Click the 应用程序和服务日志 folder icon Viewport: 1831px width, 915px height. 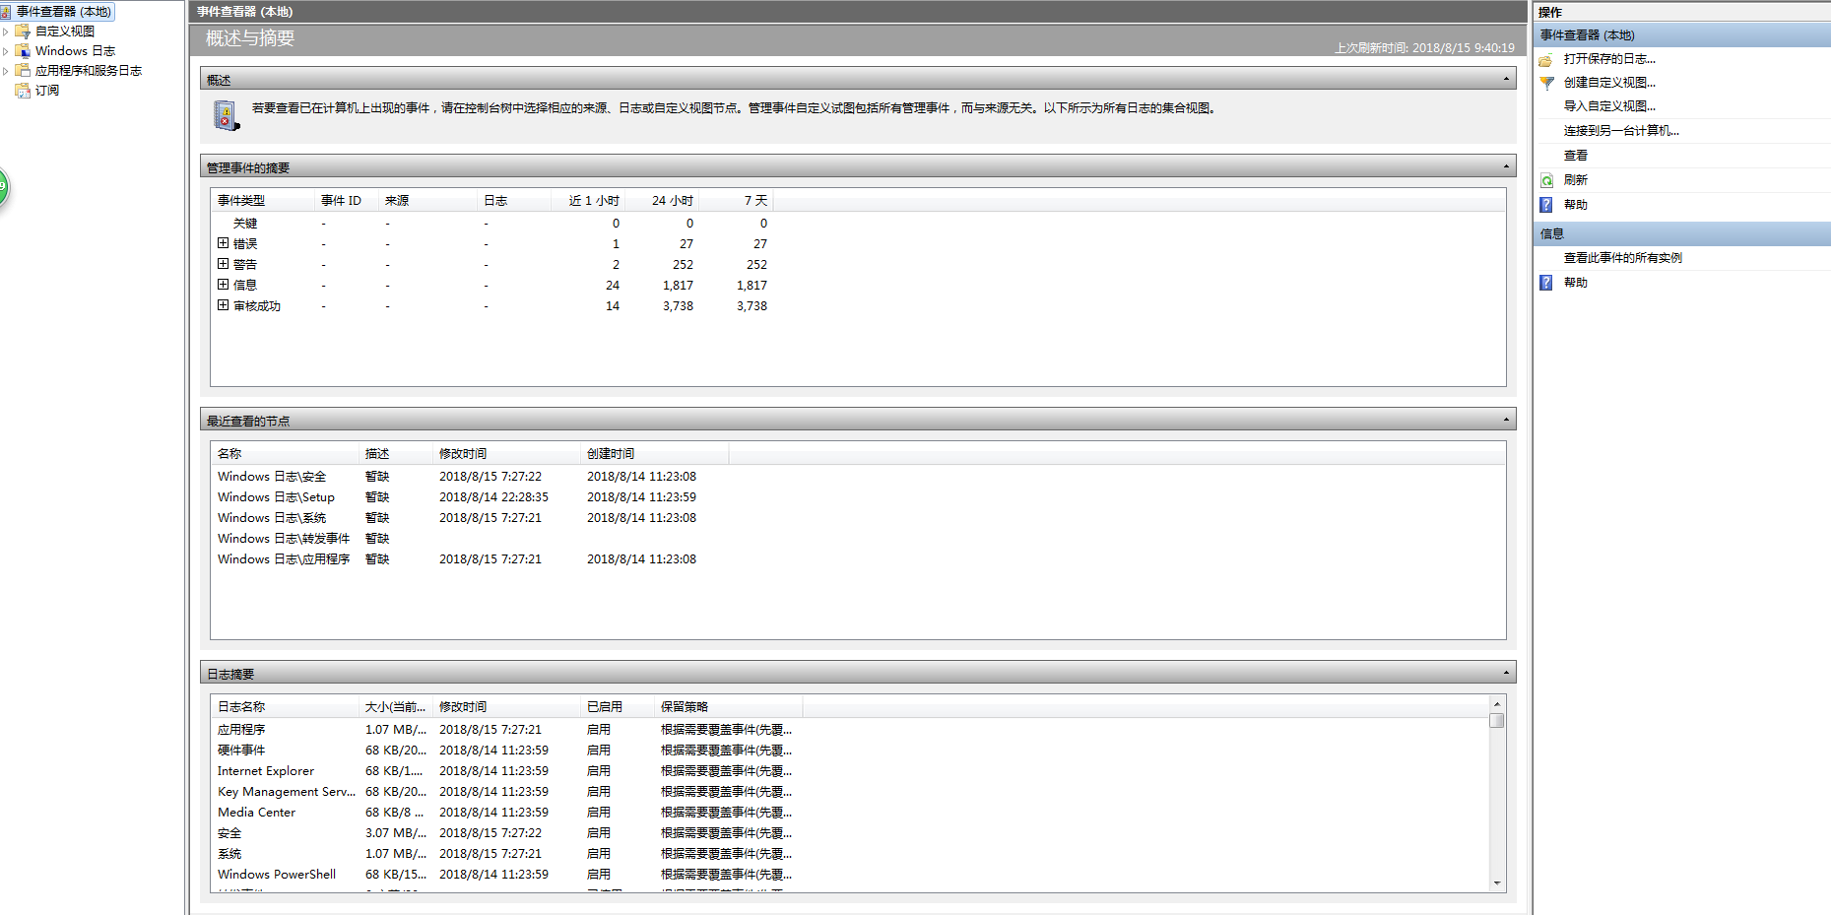pos(23,71)
